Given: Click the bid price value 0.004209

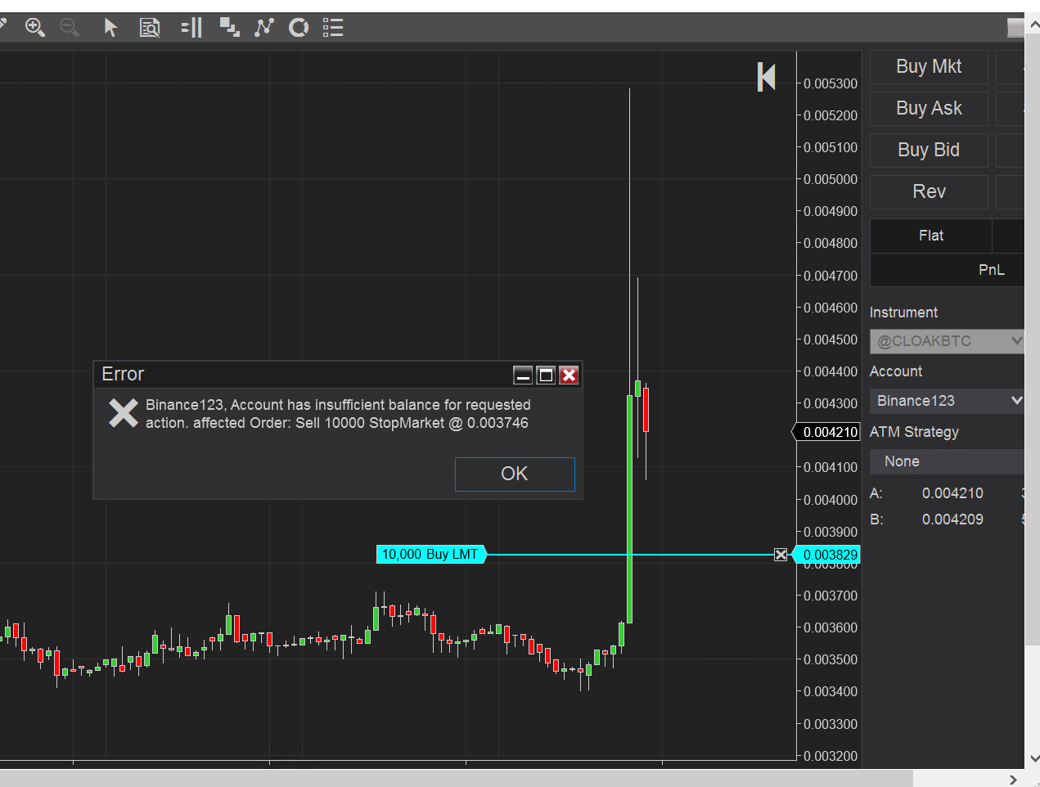Looking at the screenshot, I should [952, 519].
